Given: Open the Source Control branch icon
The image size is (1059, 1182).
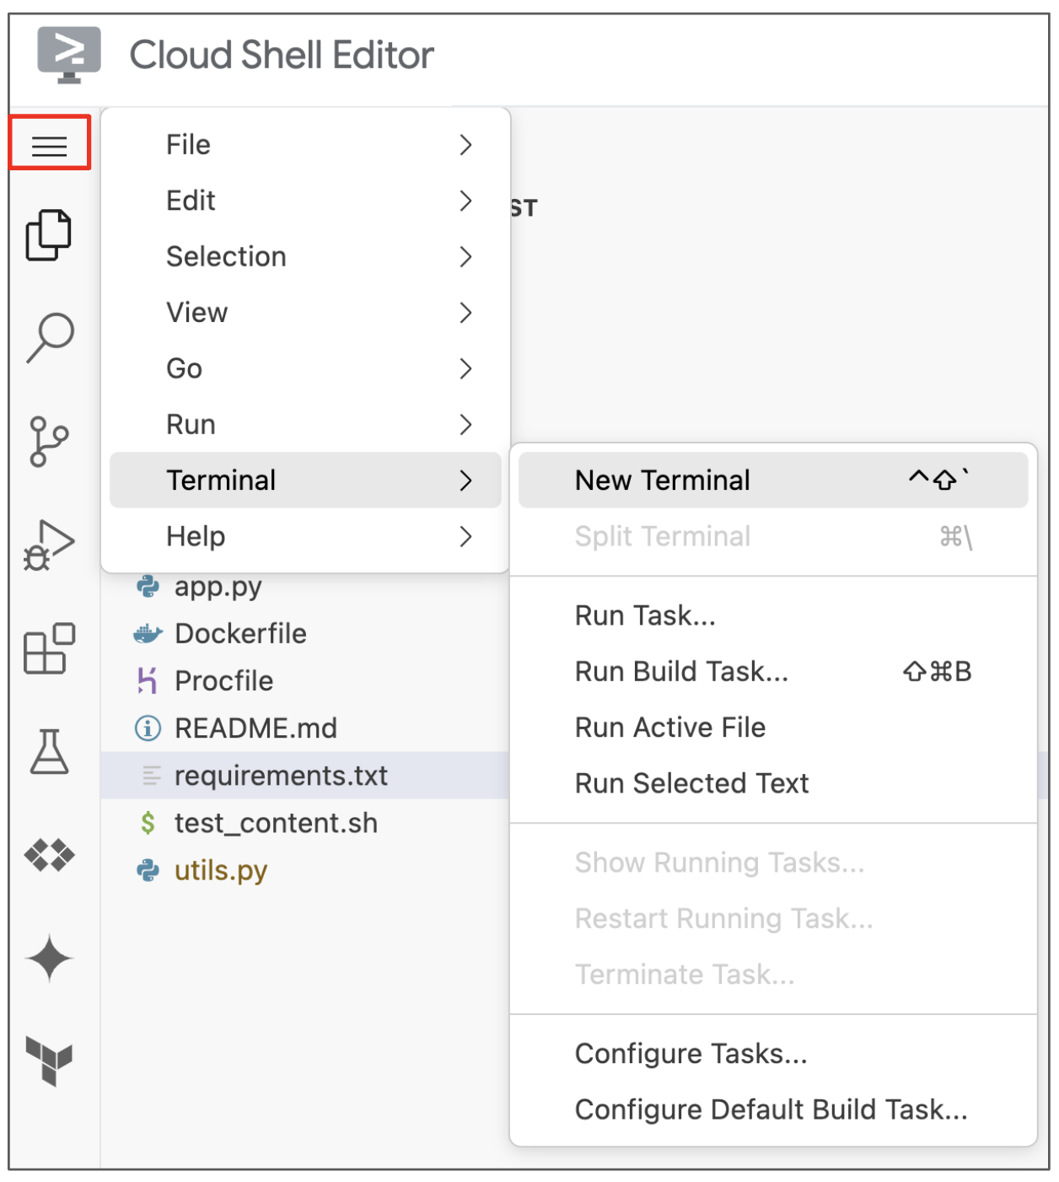Looking at the screenshot, I should coord(49,441).
